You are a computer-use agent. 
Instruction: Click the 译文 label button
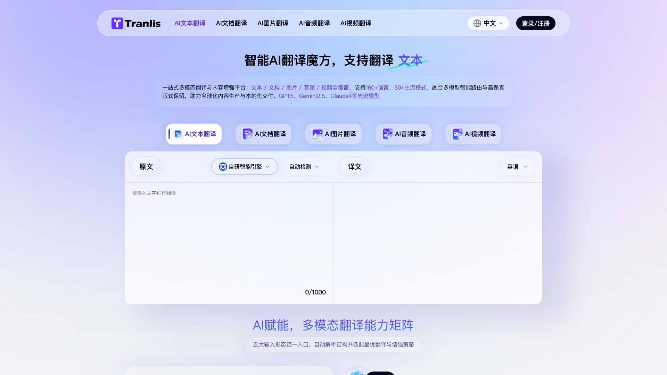(354, 167)
